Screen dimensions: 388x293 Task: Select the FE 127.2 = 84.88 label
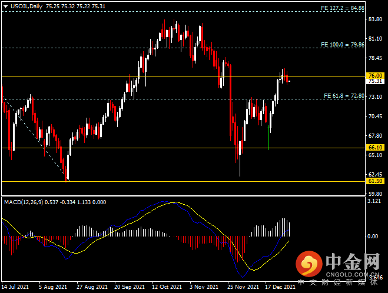[x=343, y=8]
